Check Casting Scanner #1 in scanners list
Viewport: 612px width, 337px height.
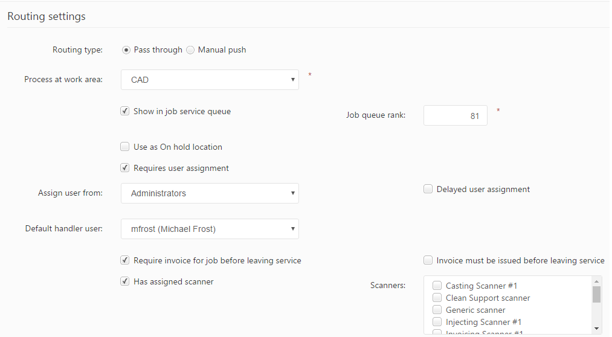click(x=437, y=286)
